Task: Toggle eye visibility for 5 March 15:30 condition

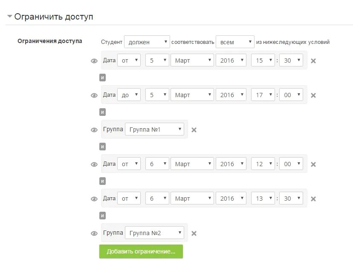Action: coord(94,61)
